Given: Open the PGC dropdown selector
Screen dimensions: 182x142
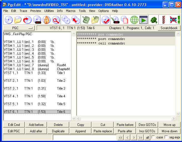Looking at the screenshot, I should pos(19,28).
